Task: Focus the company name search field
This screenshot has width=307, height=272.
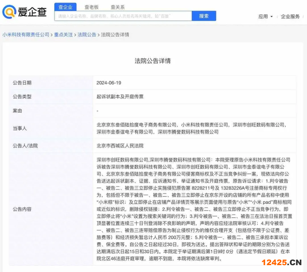Action: [x=123, y=16]
